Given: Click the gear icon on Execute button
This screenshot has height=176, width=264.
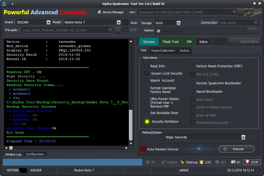Looking at the screenshot, I should pyautogui.click(x=225, y=149).
